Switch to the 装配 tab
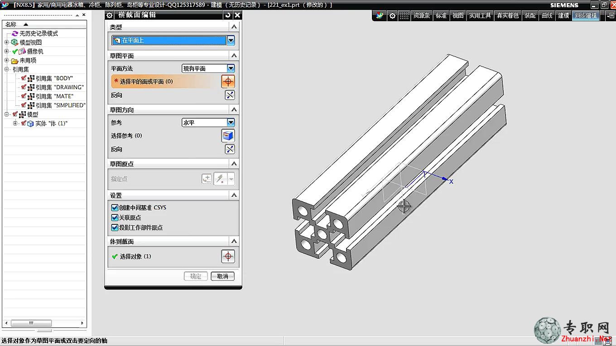This screenshot has height=346, width=616. (530, 15)
